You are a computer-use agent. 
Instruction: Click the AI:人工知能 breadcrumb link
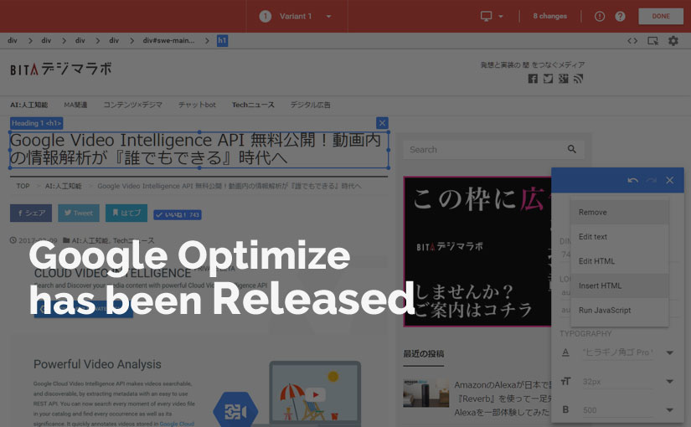(63, 186)
